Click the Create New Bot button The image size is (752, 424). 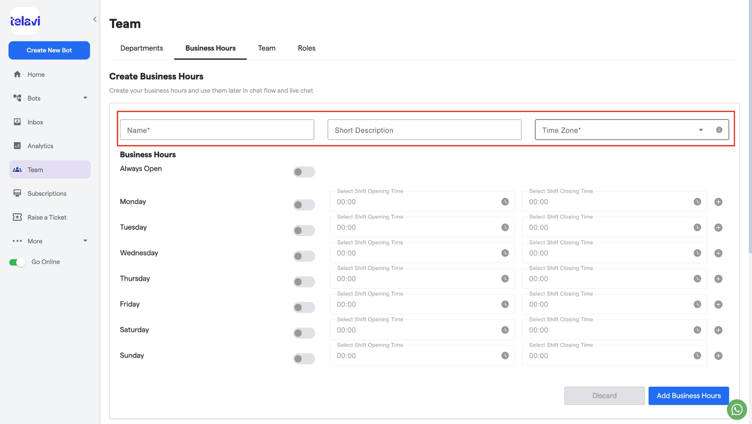click(49, 50)
